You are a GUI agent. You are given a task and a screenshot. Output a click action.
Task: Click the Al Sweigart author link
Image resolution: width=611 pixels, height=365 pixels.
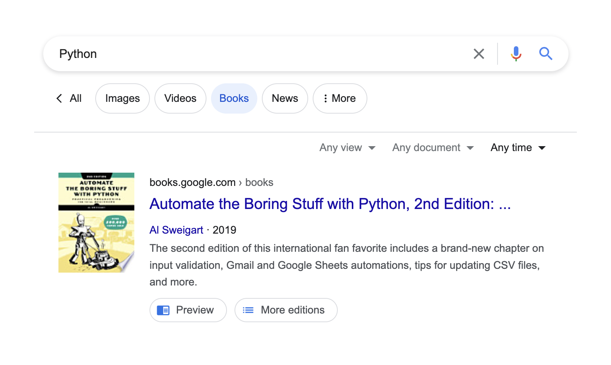[x=176, y=230]
